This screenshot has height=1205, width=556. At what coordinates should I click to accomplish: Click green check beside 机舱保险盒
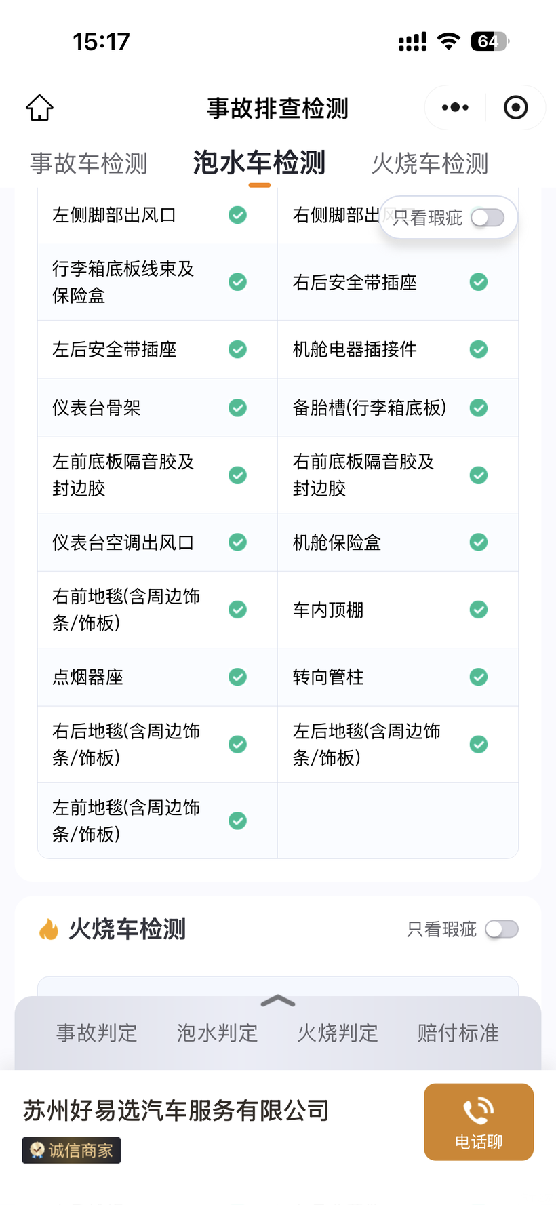tap(479, 542)
